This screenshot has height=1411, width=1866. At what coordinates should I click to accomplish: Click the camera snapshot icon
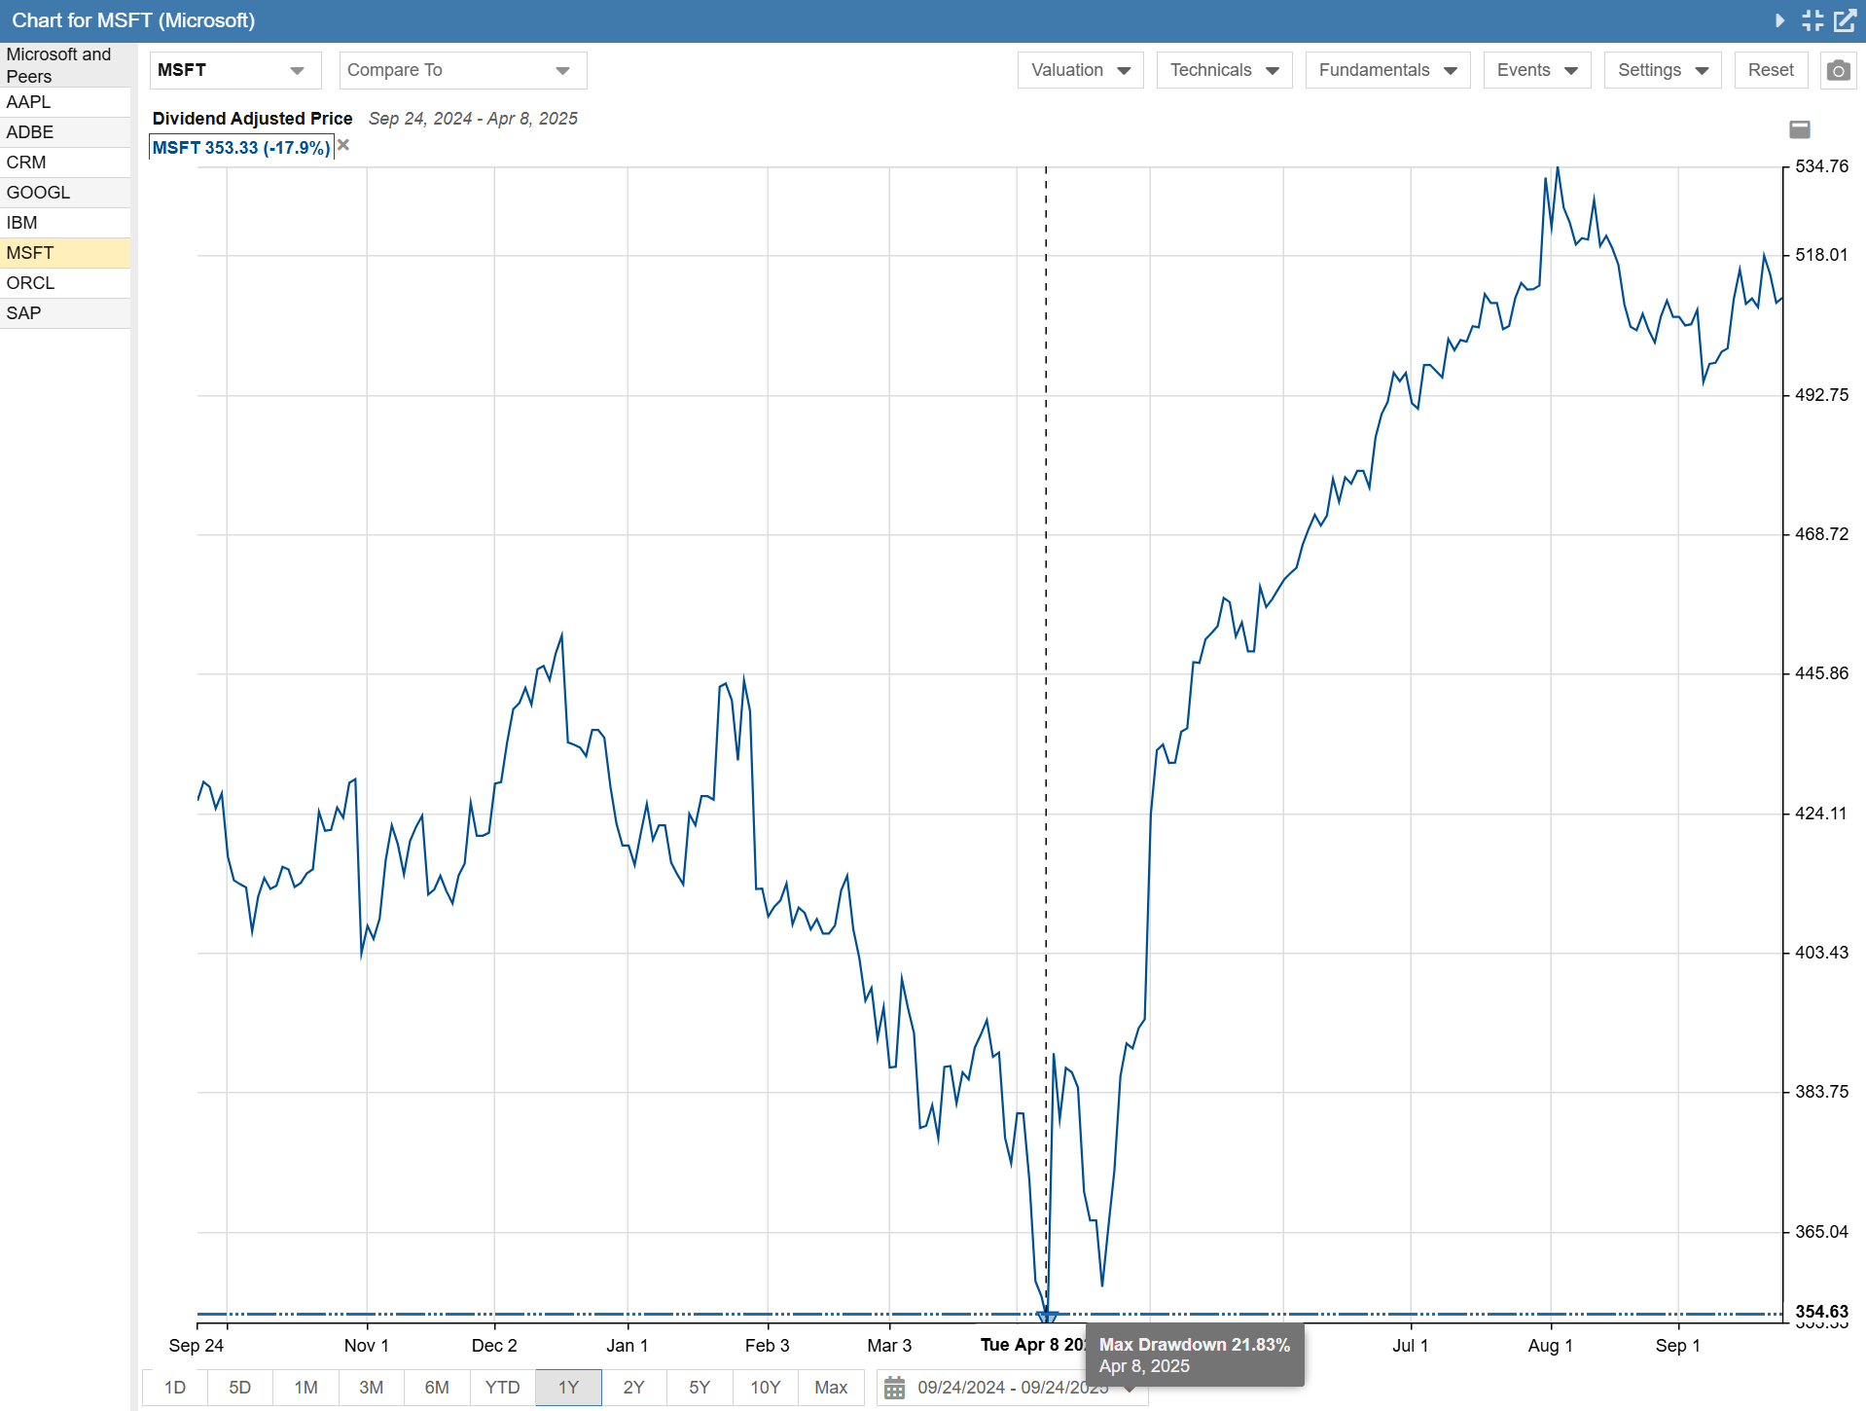(x=1838, y=71)
